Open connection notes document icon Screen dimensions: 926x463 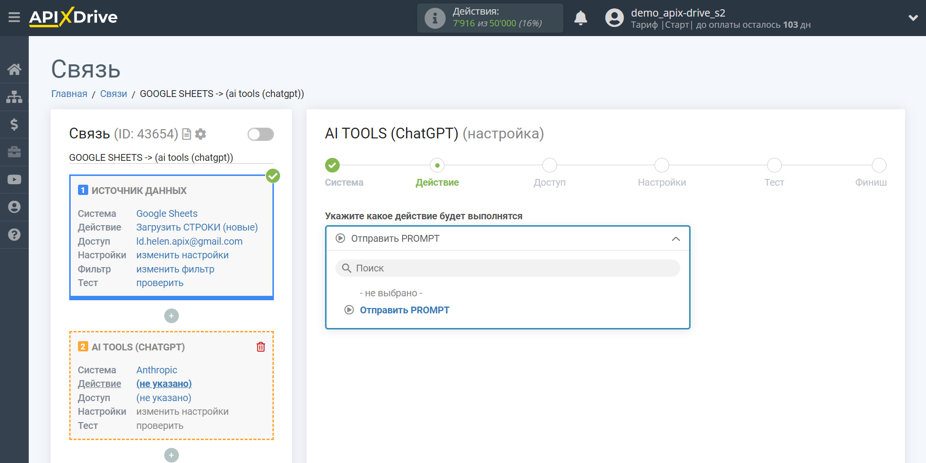click(x=186, y=134)
